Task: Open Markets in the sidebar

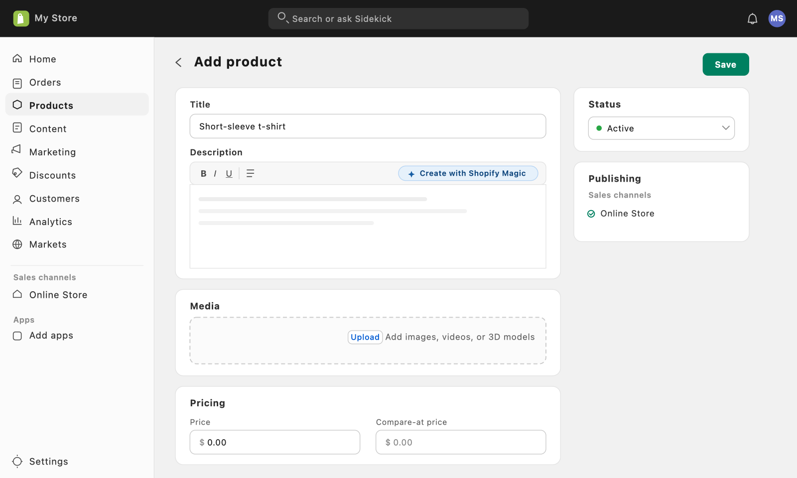Action: 77,244
